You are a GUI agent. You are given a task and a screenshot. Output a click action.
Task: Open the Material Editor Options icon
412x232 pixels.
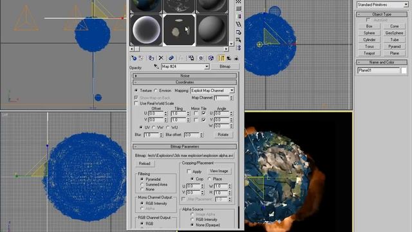coord(238,32)
